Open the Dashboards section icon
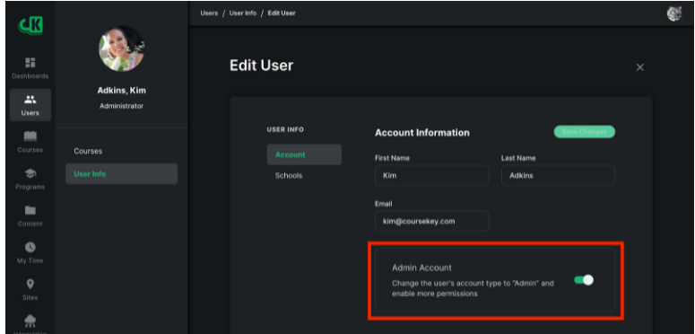 pos(30,63)
